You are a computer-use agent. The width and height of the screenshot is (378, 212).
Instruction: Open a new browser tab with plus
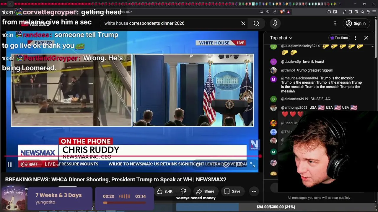pos(340,4)
